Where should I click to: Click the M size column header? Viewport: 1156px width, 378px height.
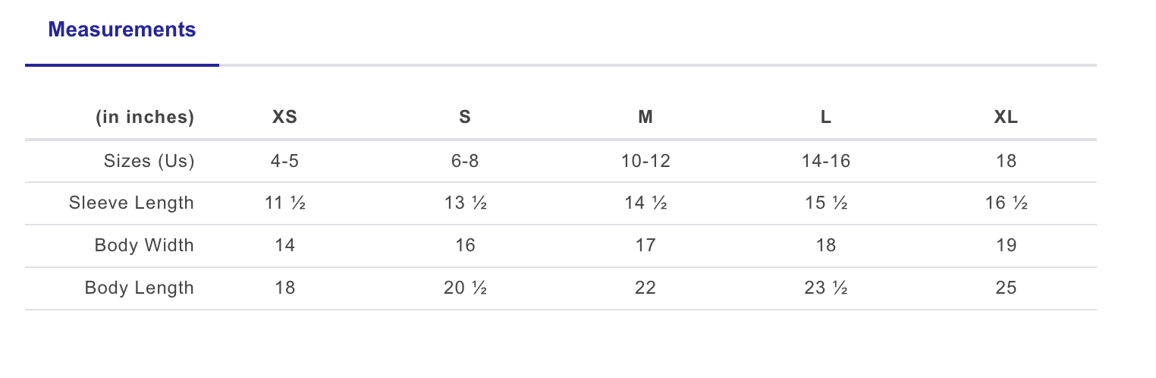[646, 118]
